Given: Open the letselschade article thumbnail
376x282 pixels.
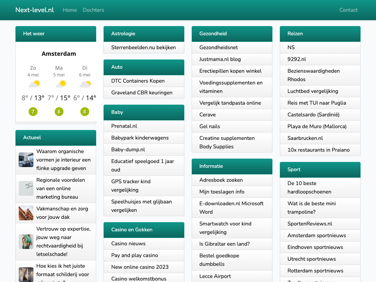Looking at the screenshot, I should 26,242.
